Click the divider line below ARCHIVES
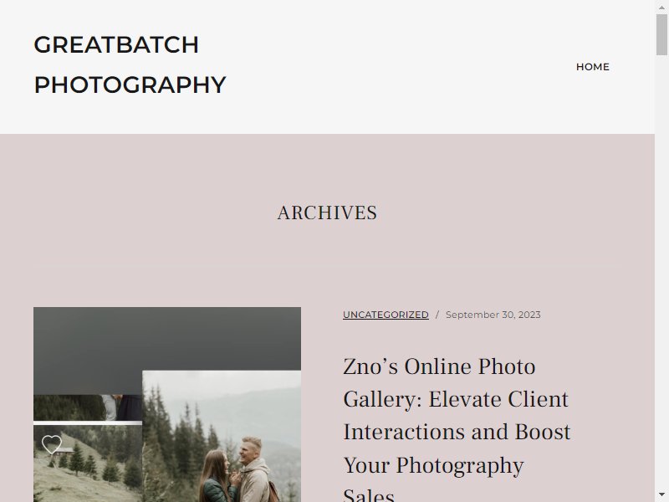669x502 pixels. point(327,268)
